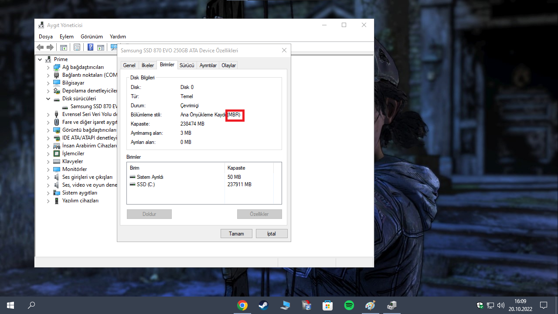Select Ses girişleri ve çıkışları tree item
The width and height of the screenshot is (558, 314).
pyautogui.click(x=87, y=177)
